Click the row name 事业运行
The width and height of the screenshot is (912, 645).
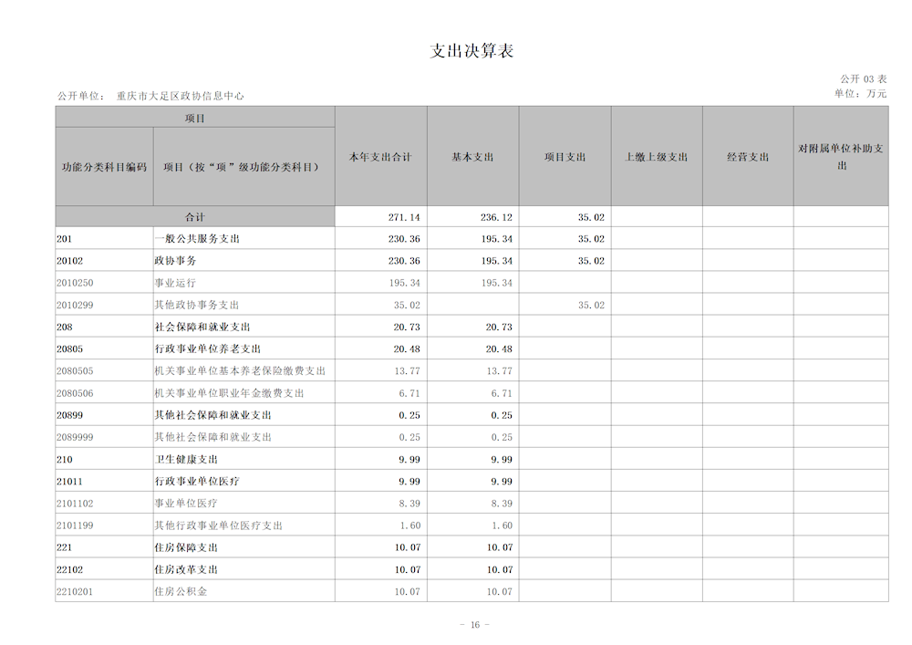tap(176, 283)
